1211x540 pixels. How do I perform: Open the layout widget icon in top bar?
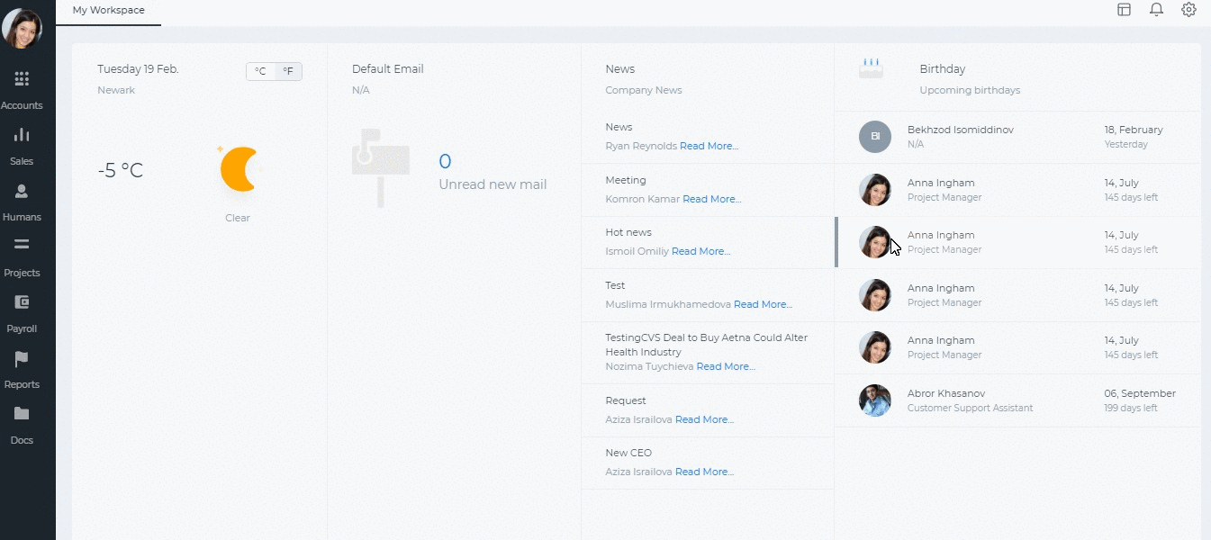point(1124,10)
